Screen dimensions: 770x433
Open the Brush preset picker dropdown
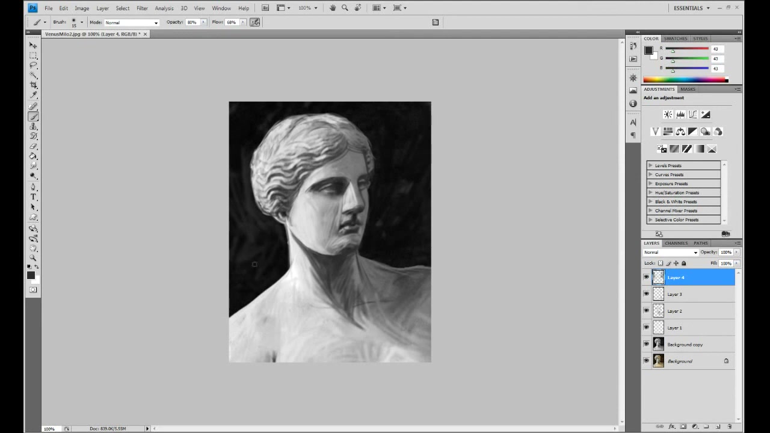coord(82,22)
